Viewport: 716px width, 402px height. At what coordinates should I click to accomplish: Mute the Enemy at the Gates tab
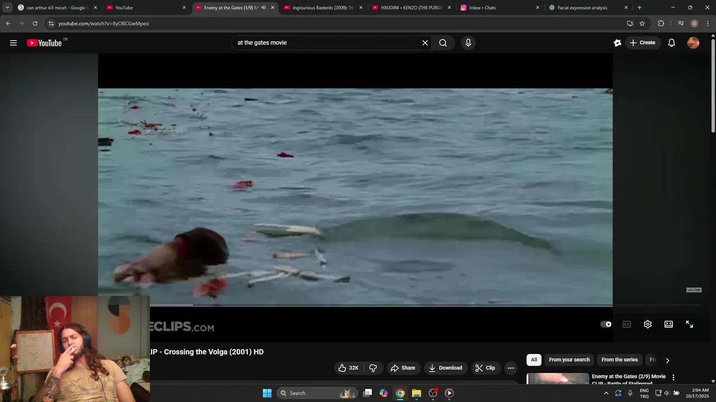(x=263, y=8)
